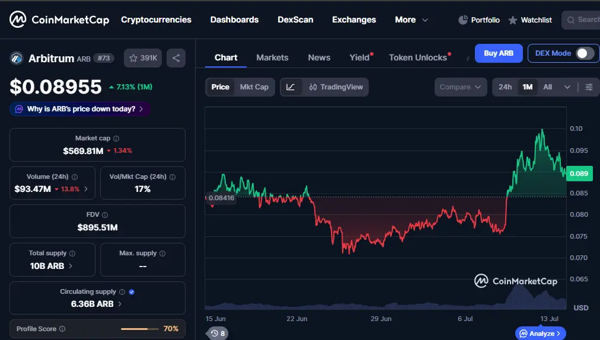Viewport: 600px width, 340px height.
Task: Switch to the Markets tab
Action: click(x=273, y=57)
